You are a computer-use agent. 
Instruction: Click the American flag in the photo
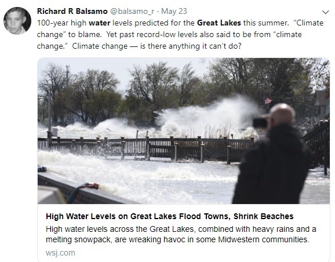coord(268,100)
